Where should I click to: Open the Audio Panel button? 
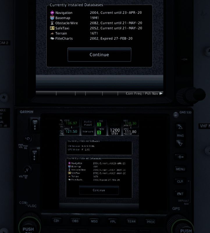point(88,123)
